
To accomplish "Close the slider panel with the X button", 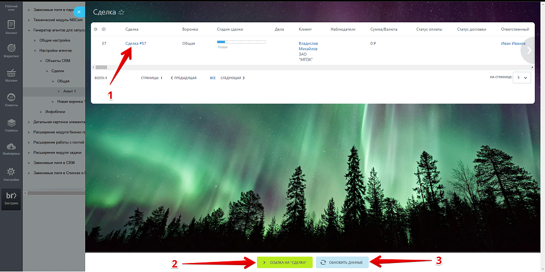I will (79, 12).
